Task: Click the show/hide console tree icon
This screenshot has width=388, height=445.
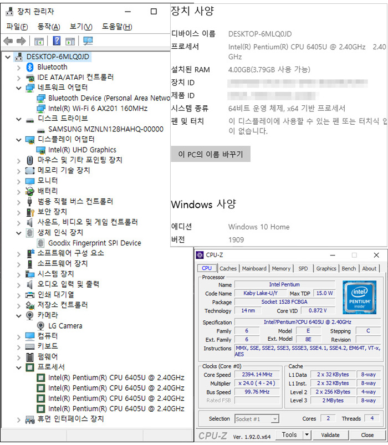Action: click(39, 41)
